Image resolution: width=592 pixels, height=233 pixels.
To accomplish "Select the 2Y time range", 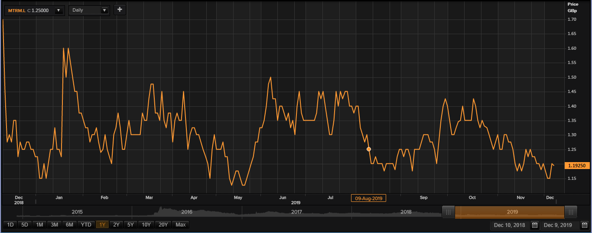I will coord(116,225).
